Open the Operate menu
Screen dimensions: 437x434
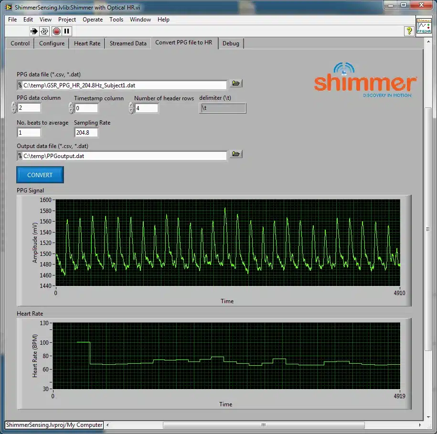pos(93,20)
